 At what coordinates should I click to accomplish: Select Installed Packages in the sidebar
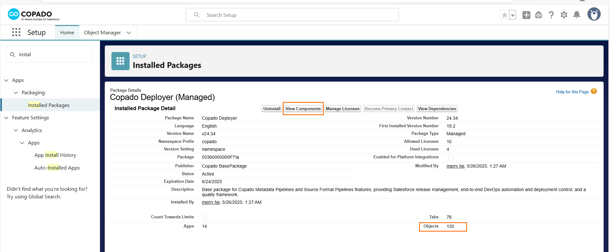[x=49, y=105]
